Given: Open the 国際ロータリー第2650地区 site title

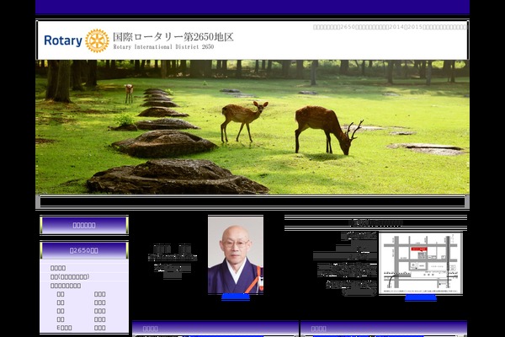Looking at the screenshot, I should pyautogui.click(x=173, y=37).
